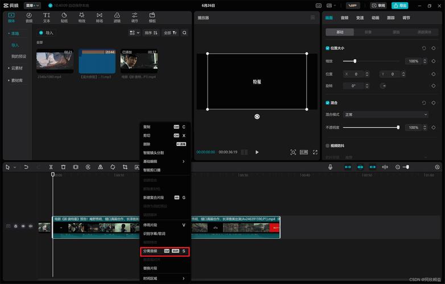Switch to the 变速 speed tab
This screenshot has height=284, width=445.
360,18
